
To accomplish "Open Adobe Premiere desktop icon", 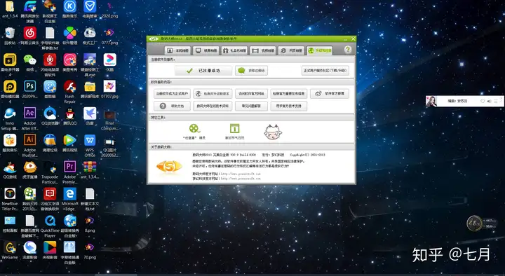I will pyautogui.click(x=69, y=167).
